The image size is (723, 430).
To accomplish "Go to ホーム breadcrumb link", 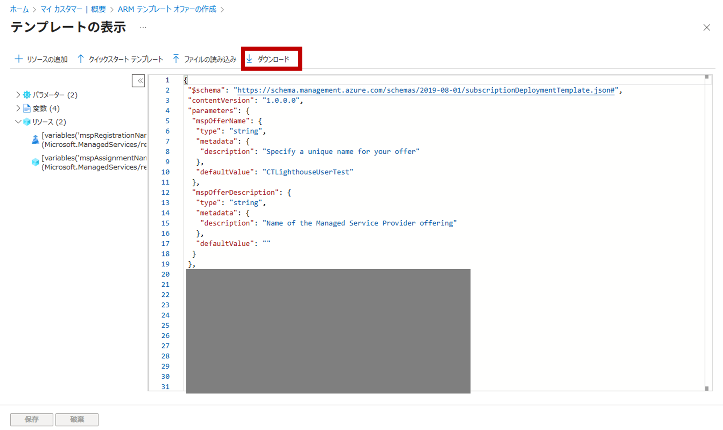I will 19,9.
